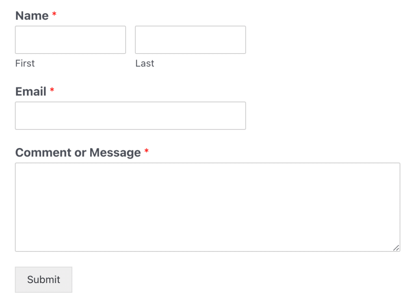This screenshot has width=416, height=305.
Task: Focus the Email input field
Action: (x=130, y=116)
